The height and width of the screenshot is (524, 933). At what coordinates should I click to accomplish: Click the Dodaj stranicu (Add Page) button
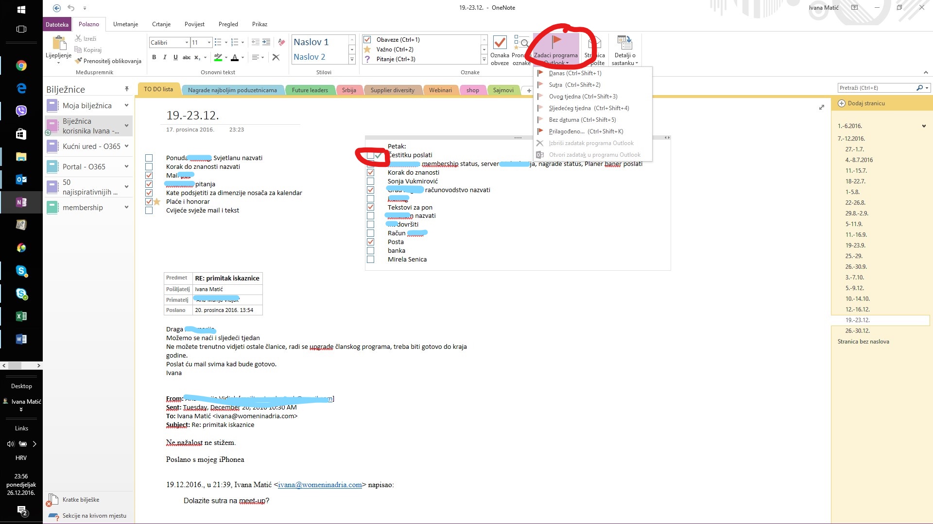(866, 103)
